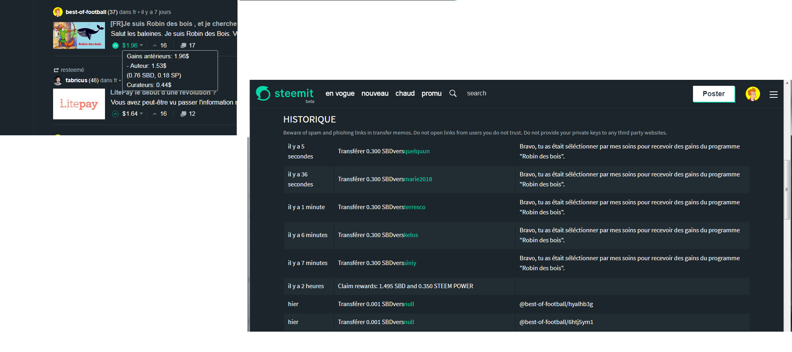Click the Poster button
Image resolution: width=792 pixels, height=352 pixels.
(713, 94)
